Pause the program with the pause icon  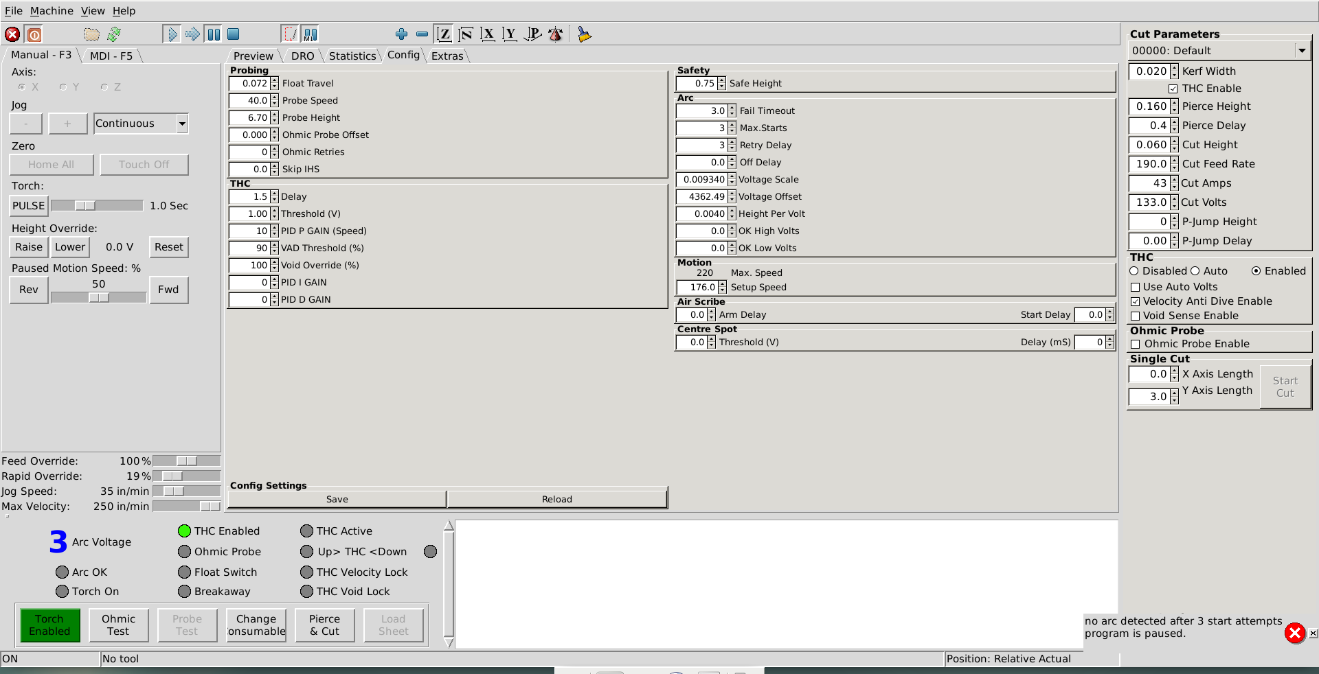point(214,34)
